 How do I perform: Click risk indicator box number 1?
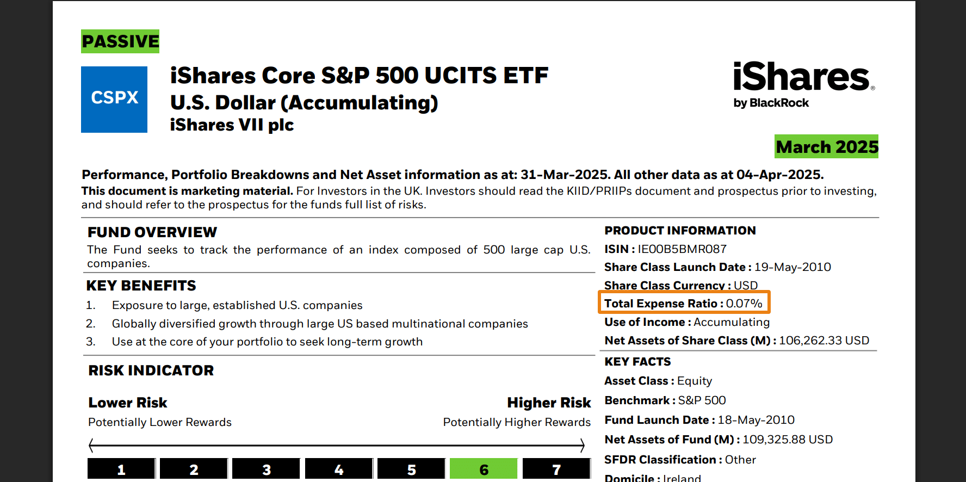coord(121,469)
